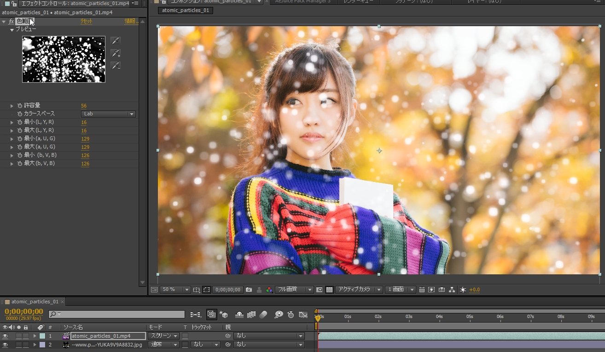
Task: Toggle the fx switch for 色範囲 effect
Action: [x=11, y=21]
